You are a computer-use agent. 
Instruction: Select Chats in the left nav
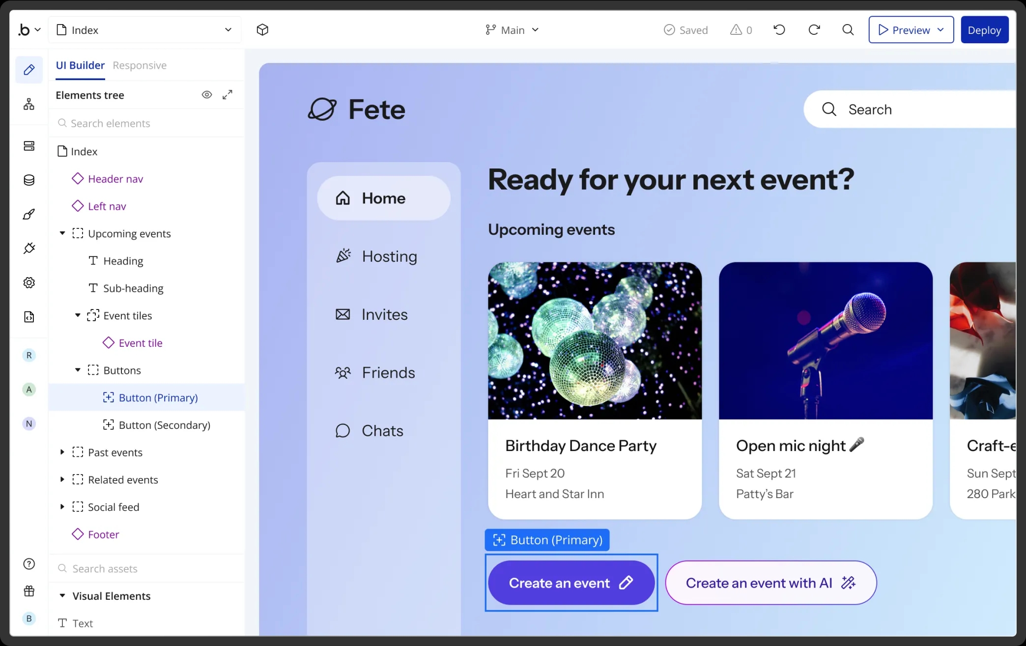pos(370,431)
